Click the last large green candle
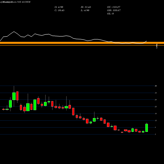 [x=147, y=128]
